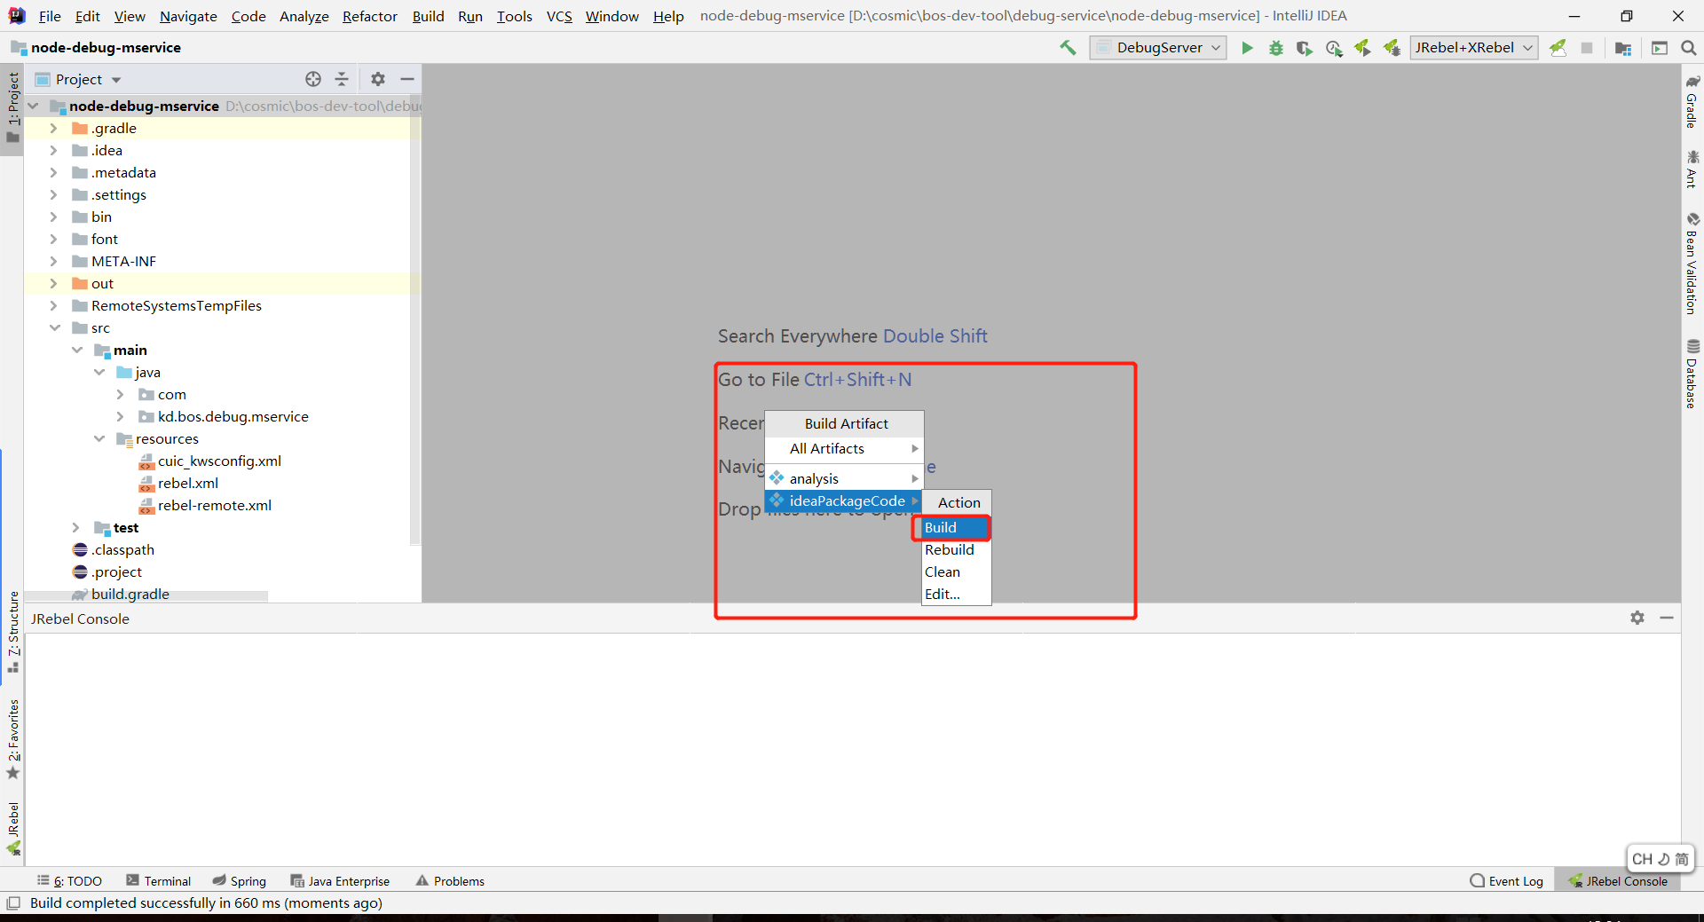Open the Problems tool window

(x=450, y=880)
